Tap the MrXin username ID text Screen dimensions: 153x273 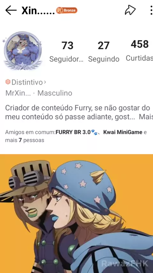click(18, 93)
